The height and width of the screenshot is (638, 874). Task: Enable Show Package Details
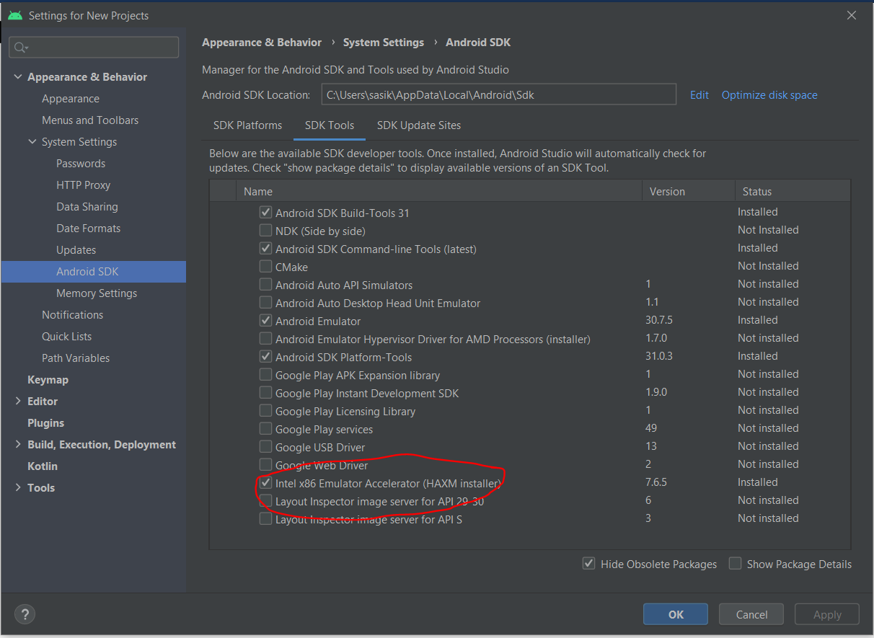tap(735, 564)
